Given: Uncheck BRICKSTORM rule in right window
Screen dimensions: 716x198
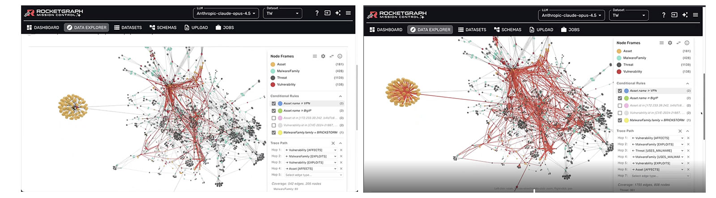Looking at the screenshot, I should coord(620,120).
